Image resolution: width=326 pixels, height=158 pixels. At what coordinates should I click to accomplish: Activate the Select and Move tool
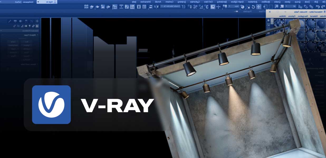coord(259,7)
